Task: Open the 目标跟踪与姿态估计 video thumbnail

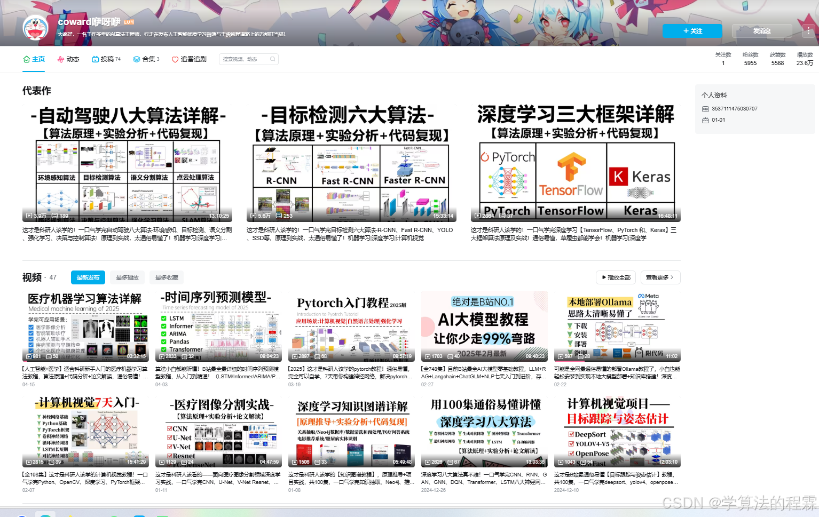Action: 617,432
